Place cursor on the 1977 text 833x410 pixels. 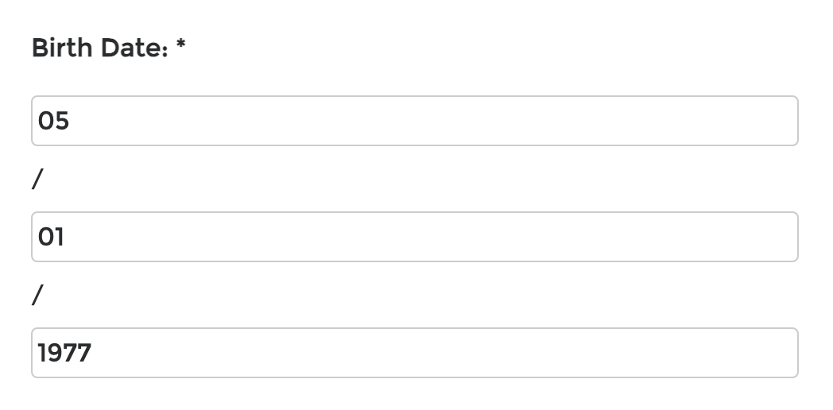point(64,353)
